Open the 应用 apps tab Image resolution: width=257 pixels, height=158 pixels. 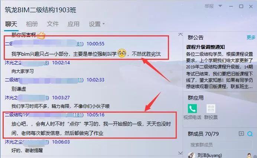[74, 24]
